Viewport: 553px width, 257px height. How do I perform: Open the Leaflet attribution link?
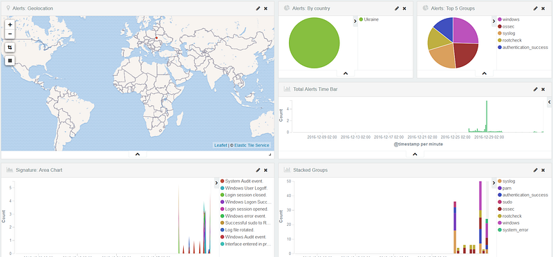point(221,145)
